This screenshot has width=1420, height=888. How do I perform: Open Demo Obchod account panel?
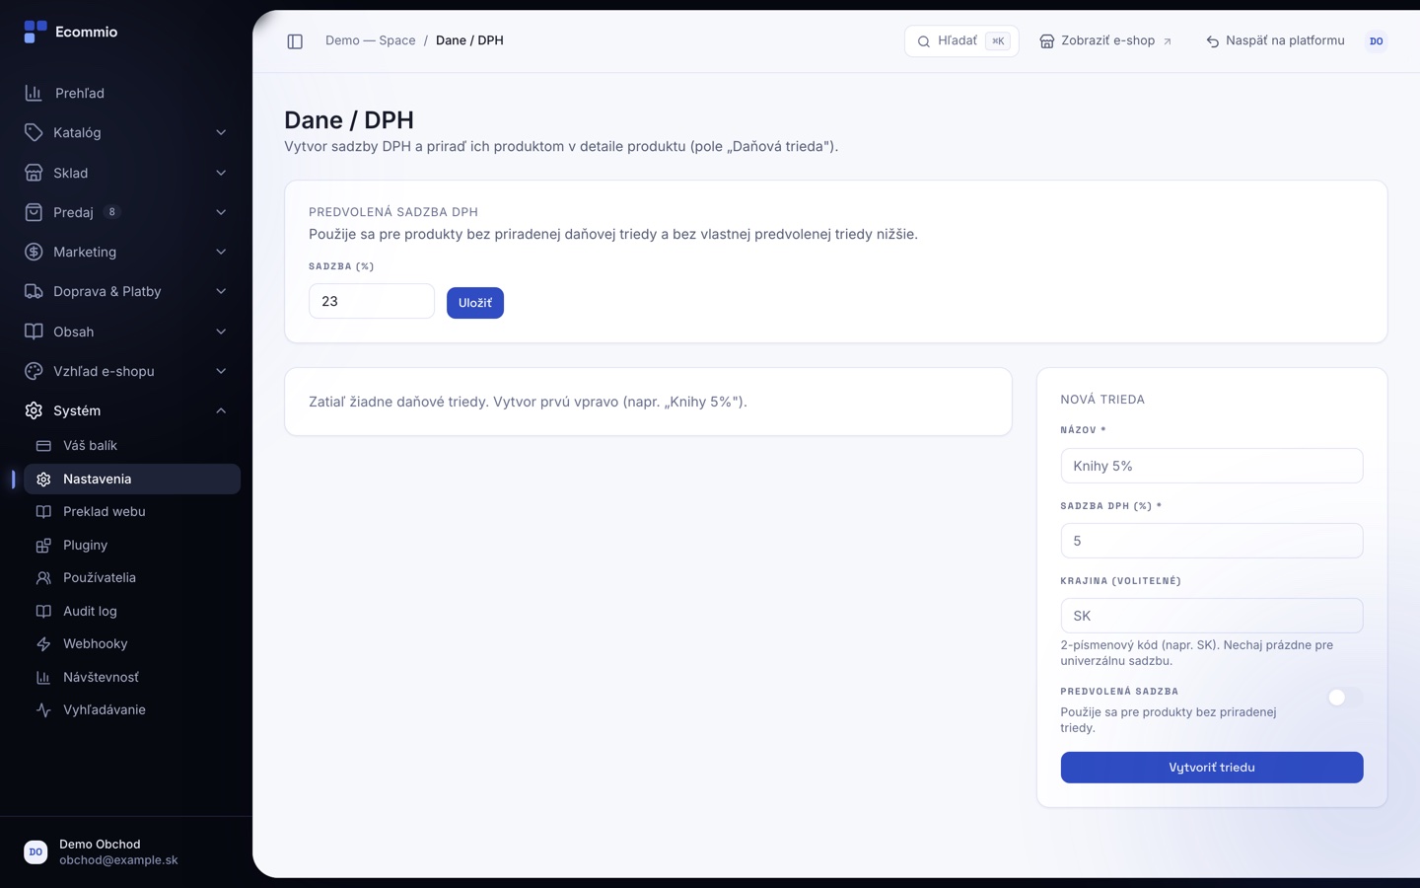[126, 852]
